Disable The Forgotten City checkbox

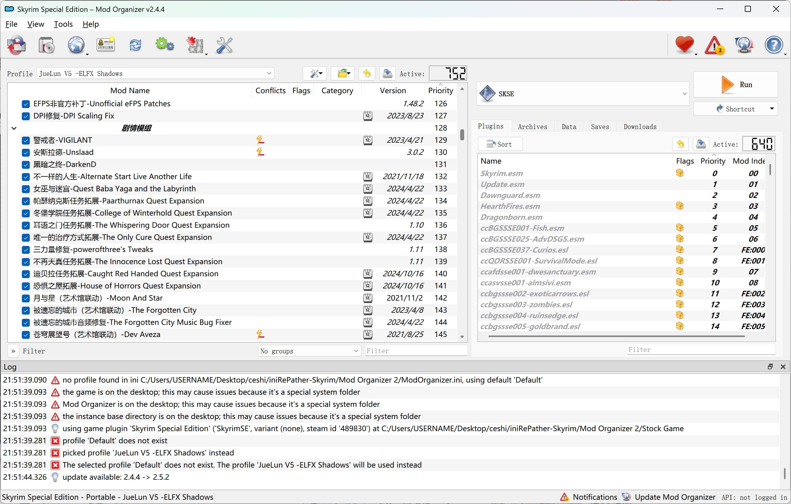click(x=26, y=310)
